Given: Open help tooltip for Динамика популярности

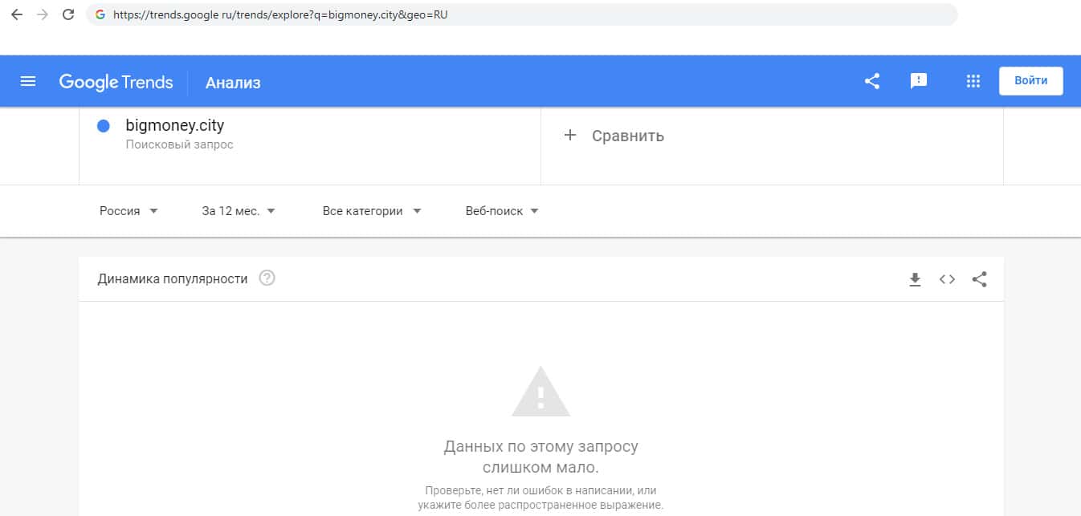Looking at the screenshot, I should click(267, 278).
